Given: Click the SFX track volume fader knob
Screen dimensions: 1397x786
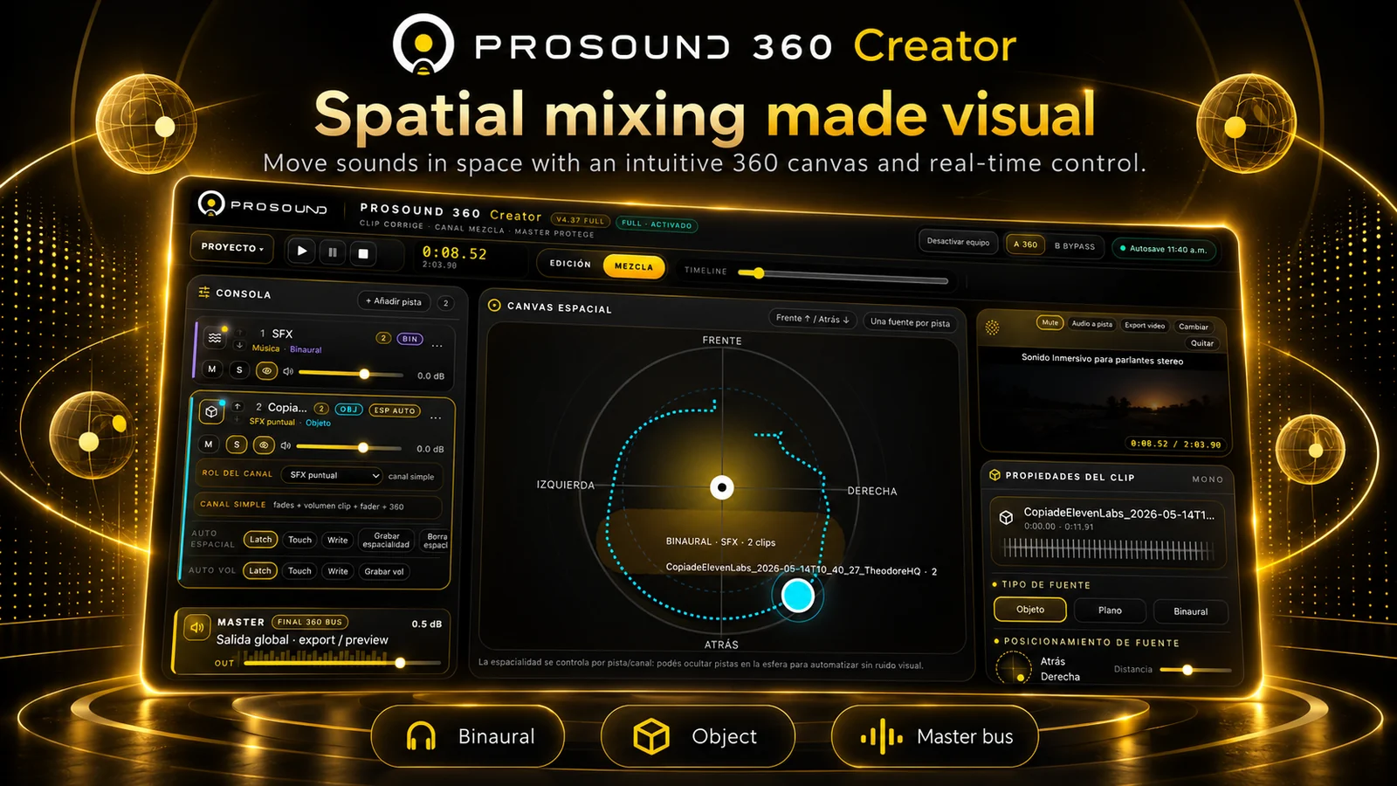Looking at the screenshot, I should (365, 374).
